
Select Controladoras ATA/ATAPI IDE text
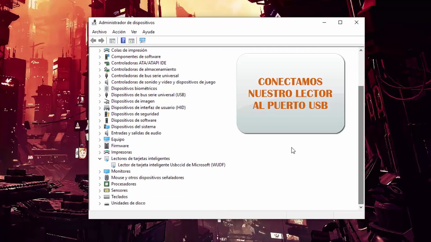tap(139, 63)
